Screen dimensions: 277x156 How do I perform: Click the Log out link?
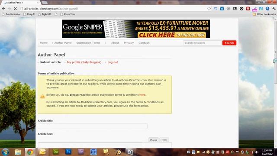pyautogui.click(x=113, y=62)
